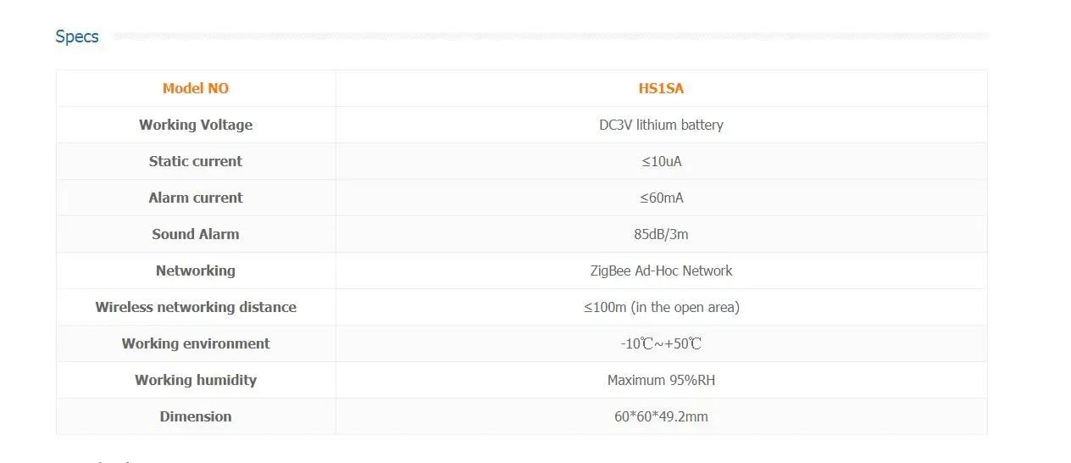Select the Maximum 95%RH value
The width and height of the screenshot is (1071, 463).
click(x=661, y=380)
